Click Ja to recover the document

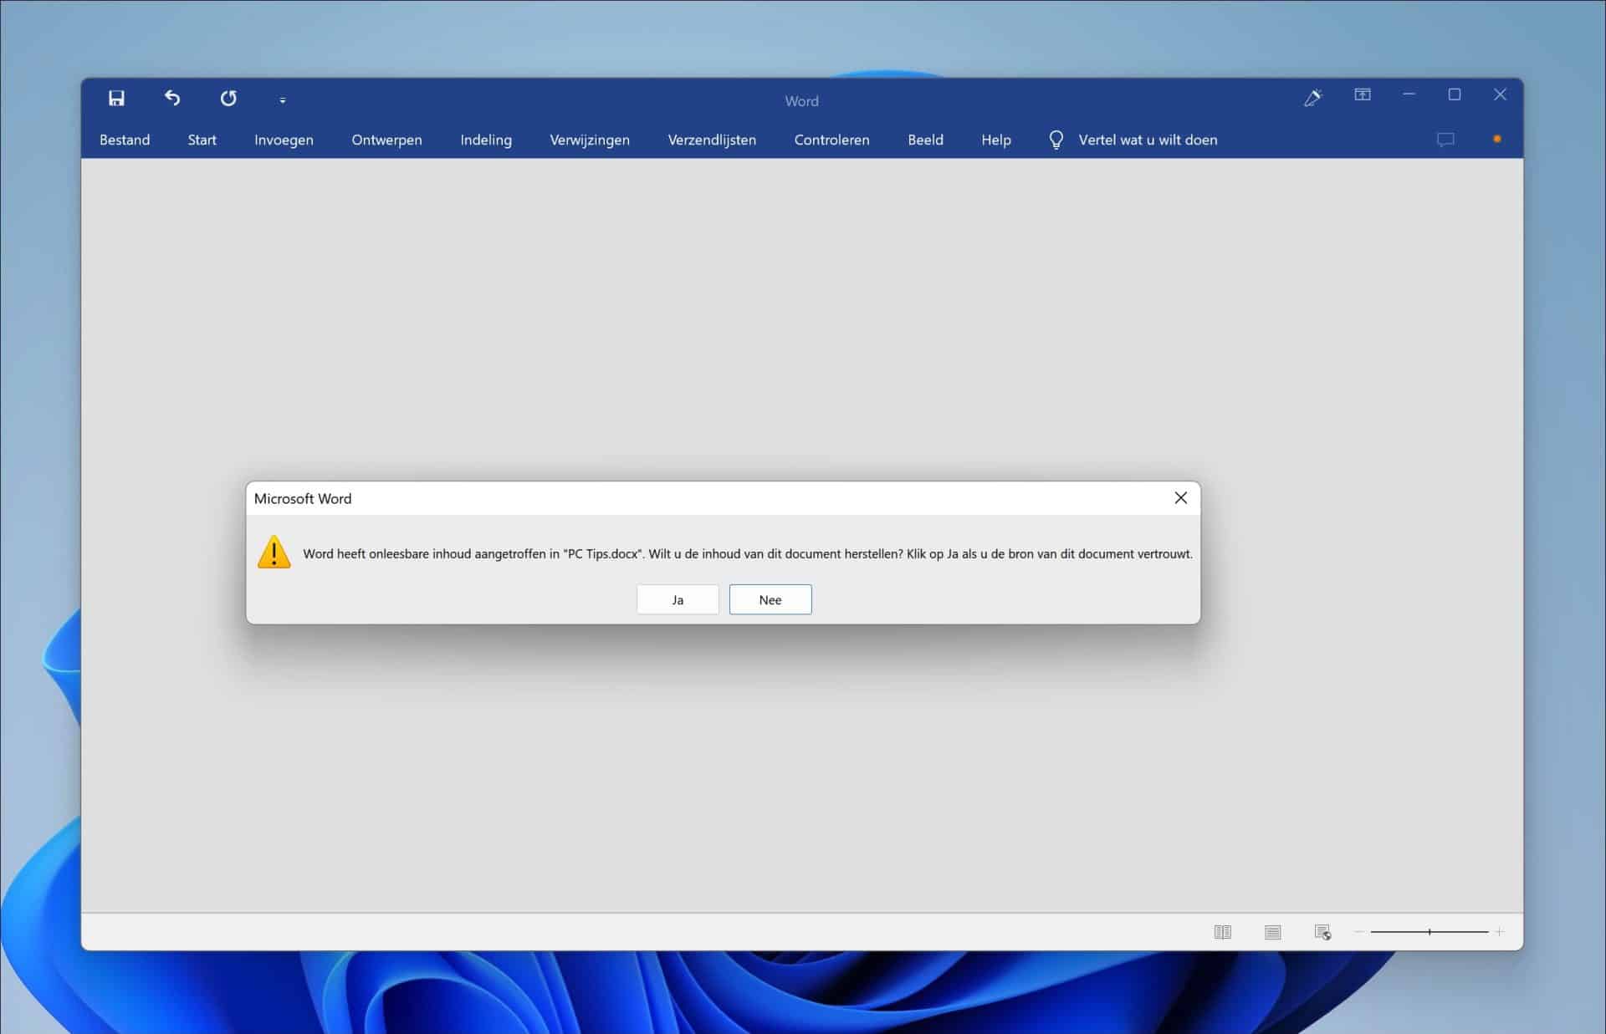point(677,599)
